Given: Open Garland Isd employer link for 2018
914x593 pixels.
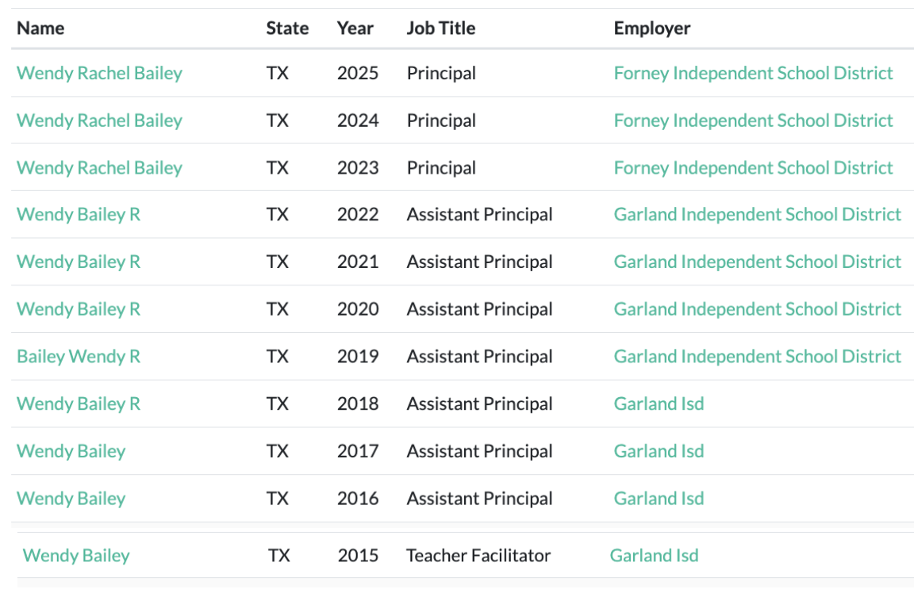Looking at the screenshot, I should click(x=659, y=404).
